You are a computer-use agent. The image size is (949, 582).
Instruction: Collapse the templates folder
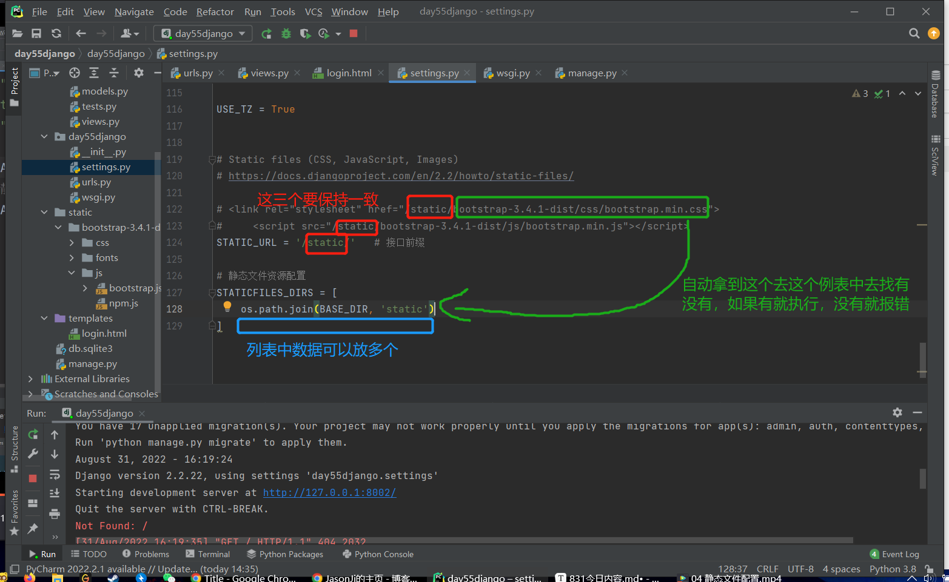(44, 318)
